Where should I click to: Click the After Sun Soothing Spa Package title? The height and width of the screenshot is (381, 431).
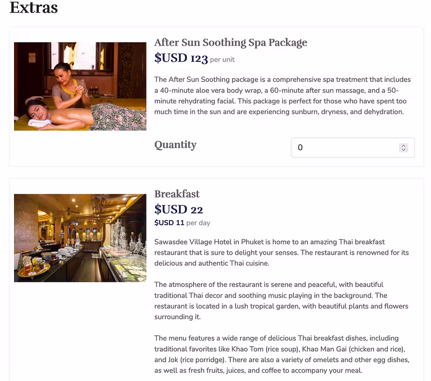230,43
